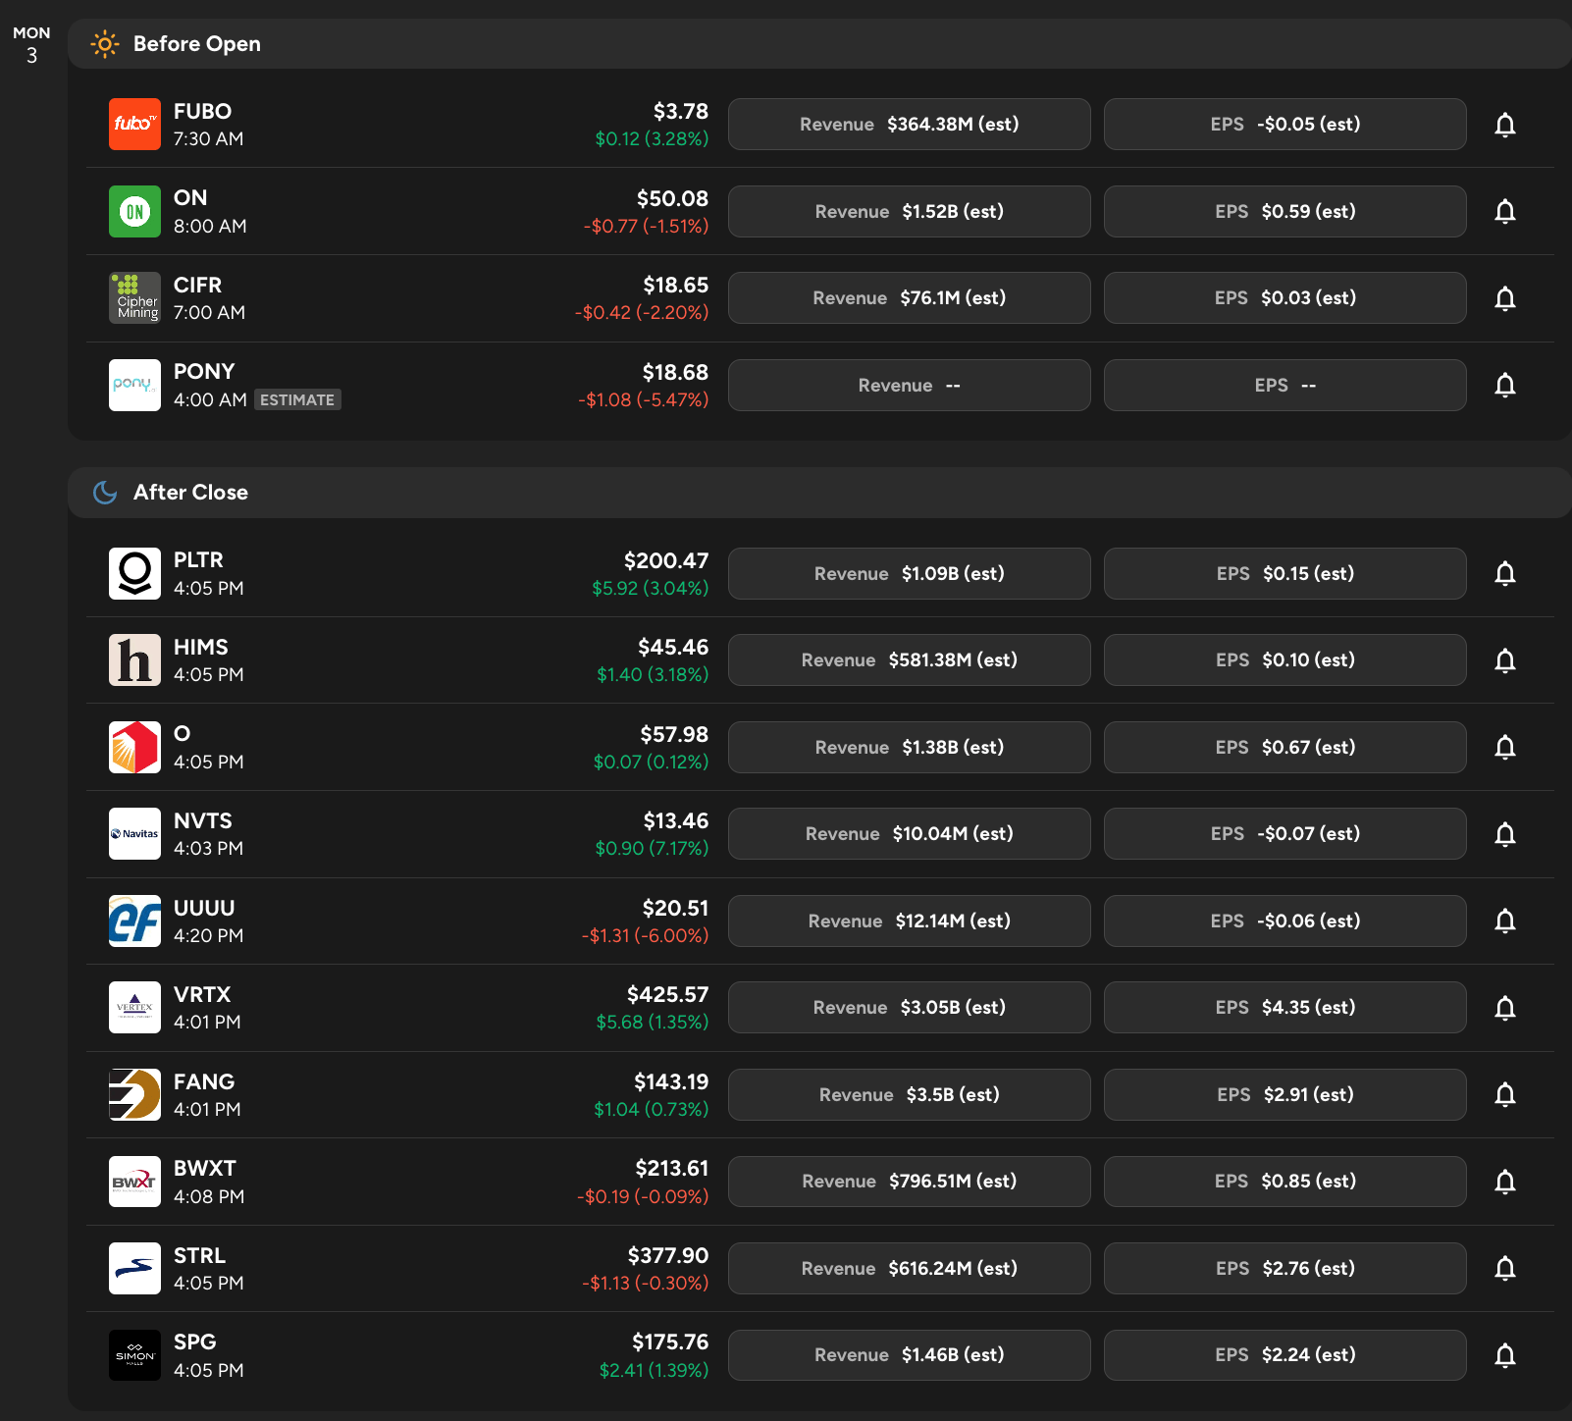The width and height of the screenshot is (1572, 1421).
Task: Select the MON 3 date label
Action: [31, 45]
